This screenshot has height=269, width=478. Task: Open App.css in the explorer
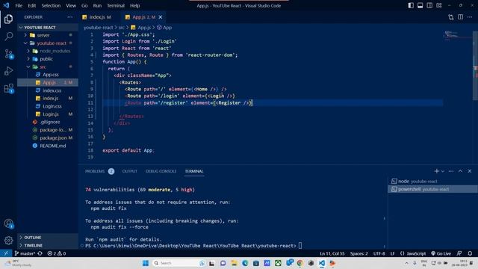pyautogui.click(x=47, y=75)
